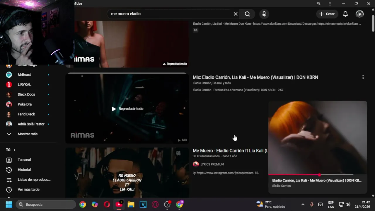Viewport: 375px width, 211px height.
Task: Open the ESP LAA language selector
Action: coord(331,204)
